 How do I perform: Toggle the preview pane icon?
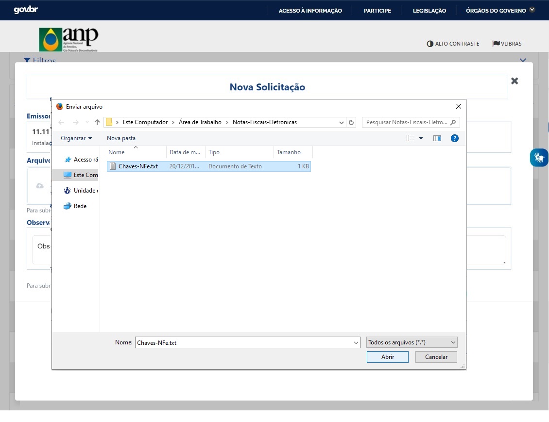pyautogui.click(x=437, y=138)
